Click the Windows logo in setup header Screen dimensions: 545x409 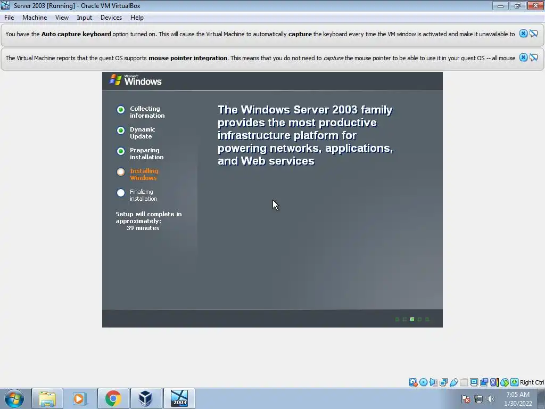[136, 80]
